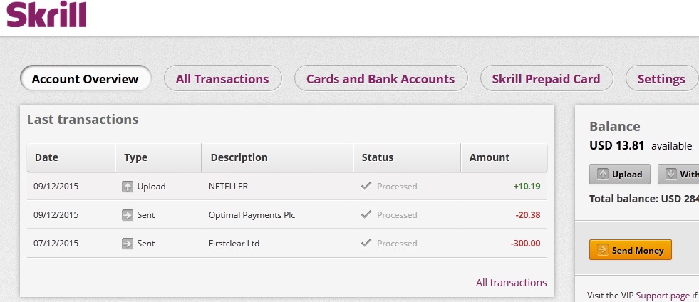Viewport: 699px width, 302px height.
Task: Click the arrow icon on Send Money button
Action: [602, 250]
